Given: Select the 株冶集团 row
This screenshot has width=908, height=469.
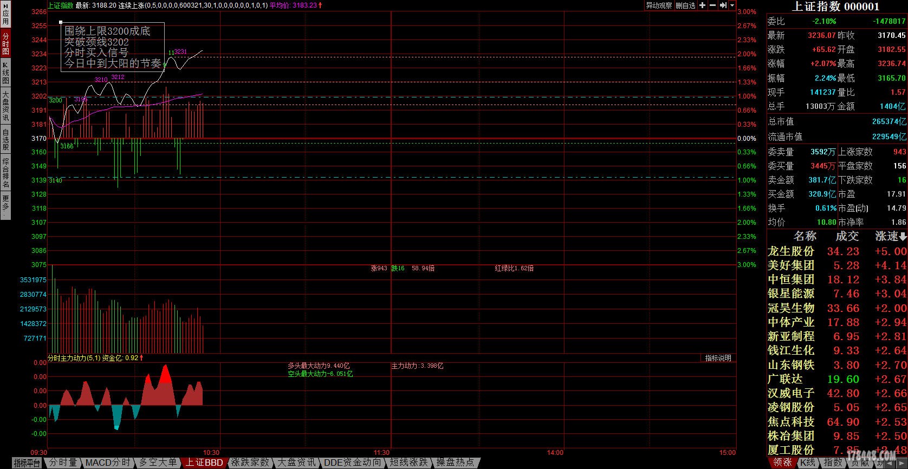Looking at the screenshot, I should coord(837,435).
